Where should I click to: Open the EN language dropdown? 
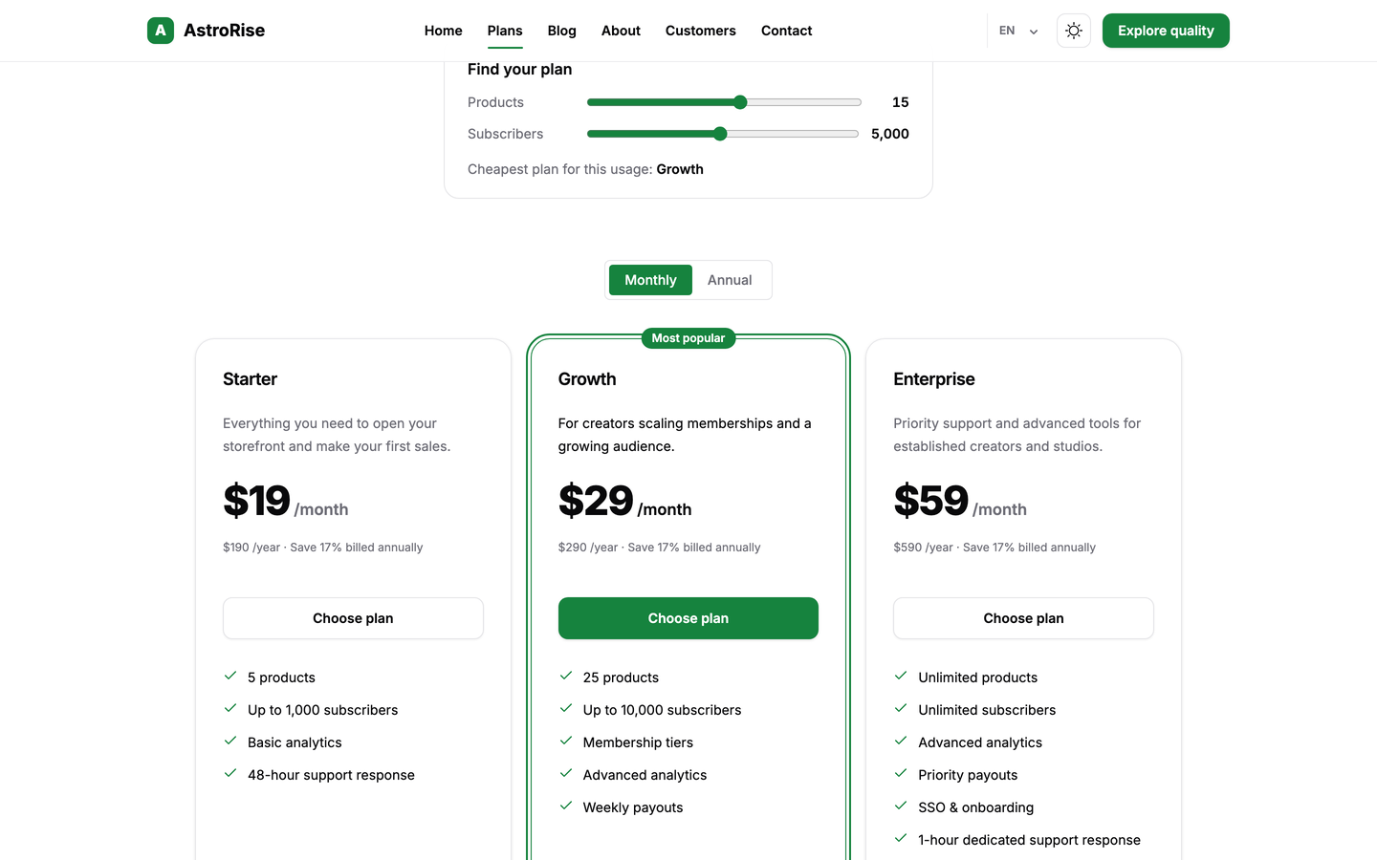pos(1018,31)
